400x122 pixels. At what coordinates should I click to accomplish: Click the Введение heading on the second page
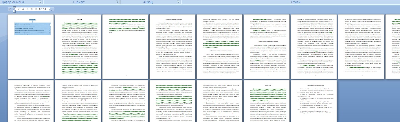(79, 19)
